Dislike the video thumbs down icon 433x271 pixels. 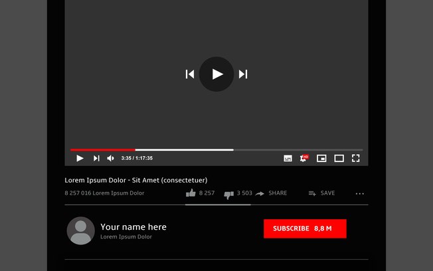coord(228,195)
